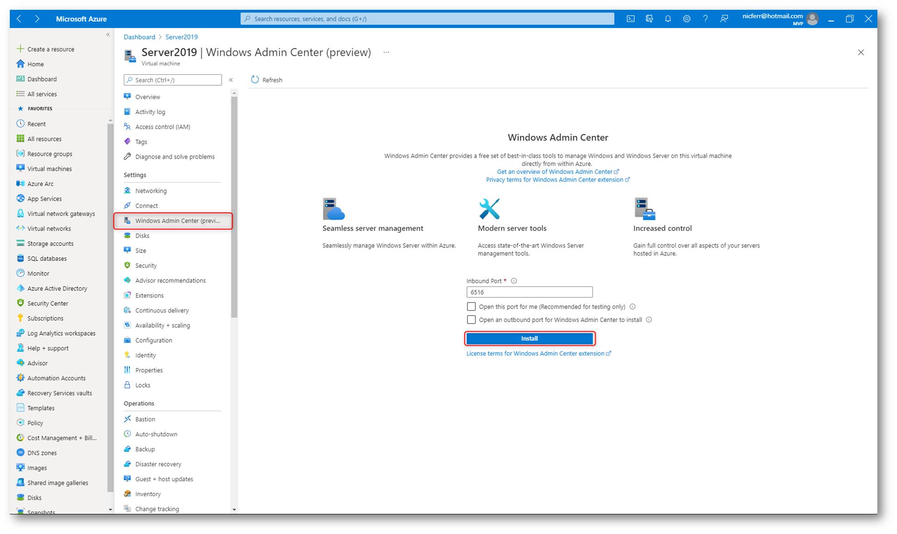The height and width of the screenshot is (534, 897).
Task: Go back with the left arrow
Action: point(19,19)
